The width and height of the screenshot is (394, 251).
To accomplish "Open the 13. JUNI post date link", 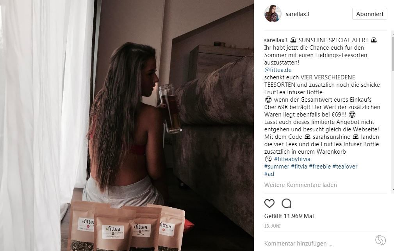I will pyautogui.click(x=273, y=226).
